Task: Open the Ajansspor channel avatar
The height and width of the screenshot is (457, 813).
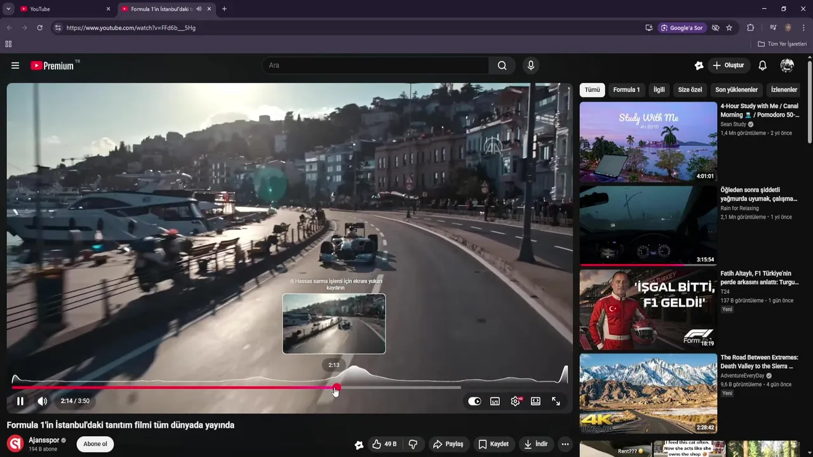Action: pyautogui.click(x=15, y=444)
